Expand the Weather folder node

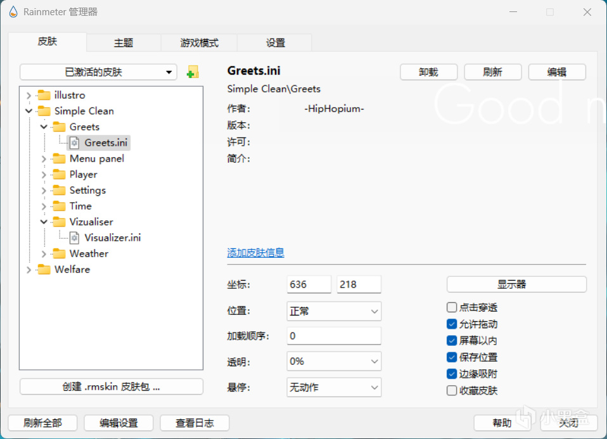44,254
